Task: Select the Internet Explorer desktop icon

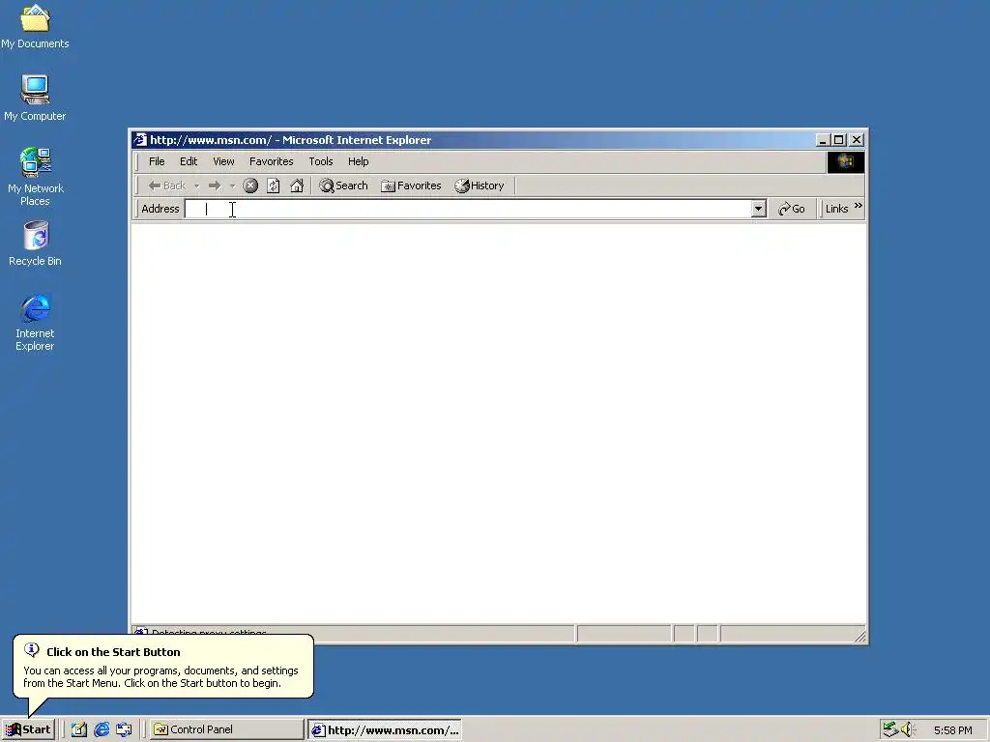Action: 36,323
